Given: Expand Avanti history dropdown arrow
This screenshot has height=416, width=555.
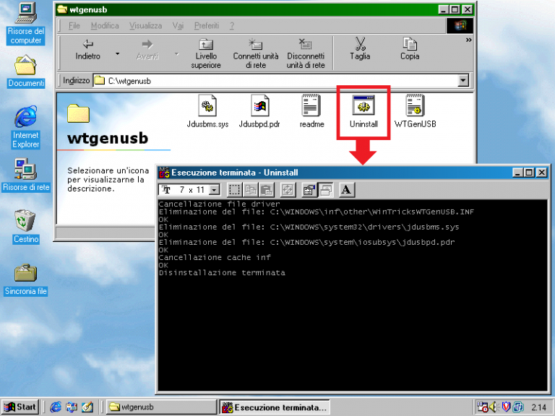Looking at the screenshot, I should click(x=176, y=53).
